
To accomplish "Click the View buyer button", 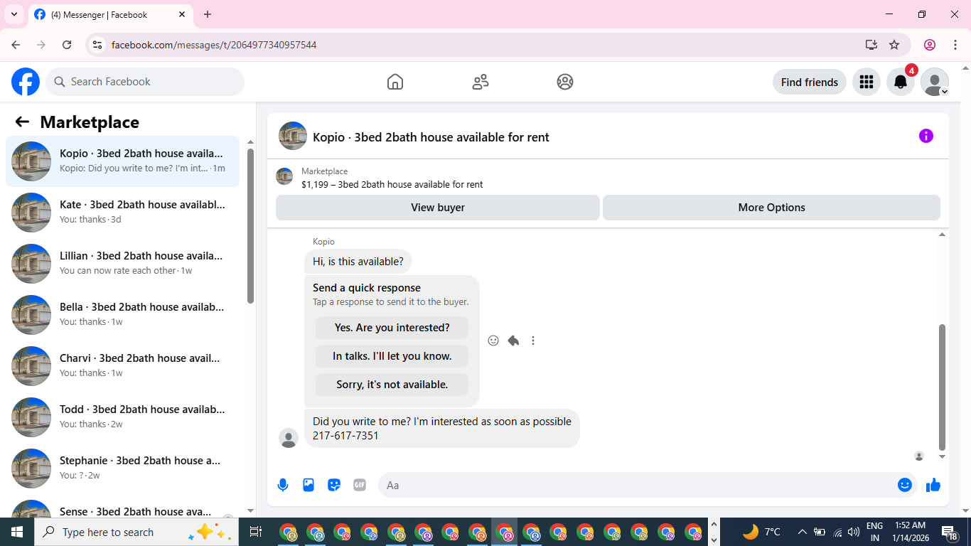I will pyautogui.click(x=438, y=208).
